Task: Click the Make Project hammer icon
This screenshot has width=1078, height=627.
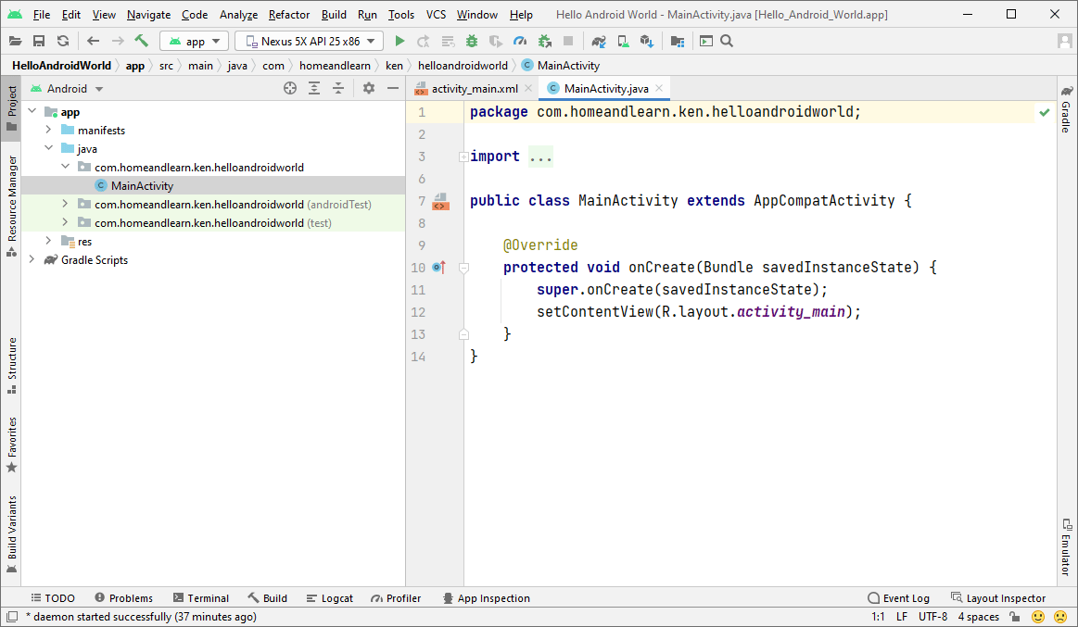Action: coord(141,41)
